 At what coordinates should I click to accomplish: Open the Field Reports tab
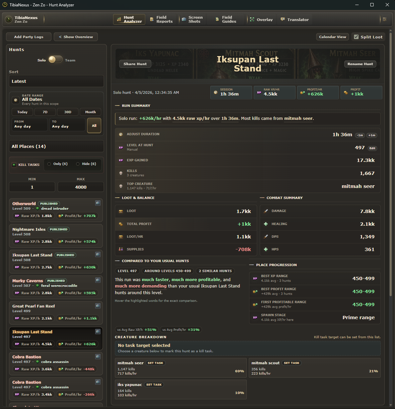pos(161,19)
